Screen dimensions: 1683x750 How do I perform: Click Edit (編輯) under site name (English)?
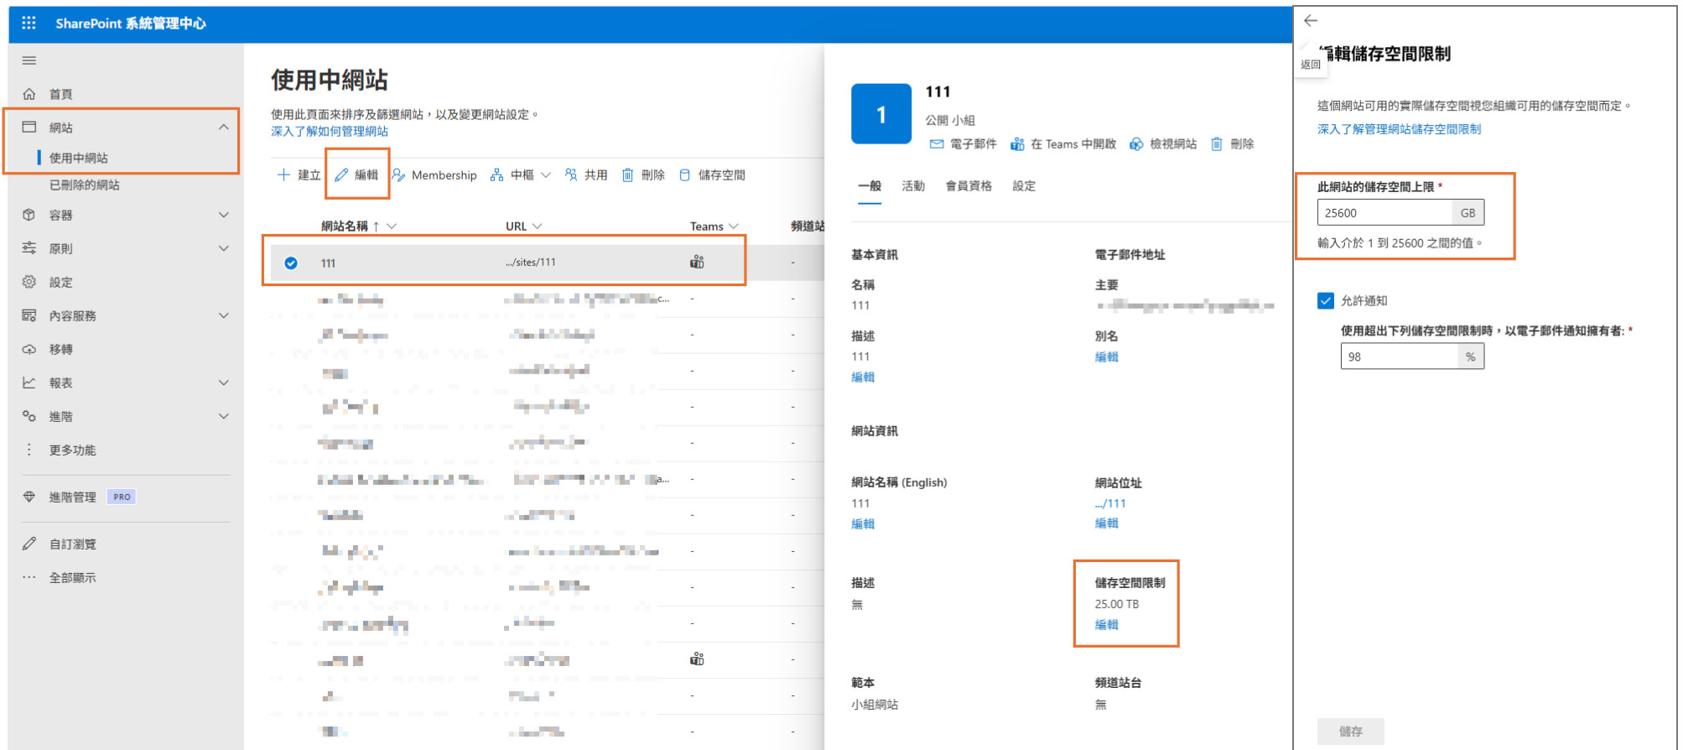click(863, 524)
